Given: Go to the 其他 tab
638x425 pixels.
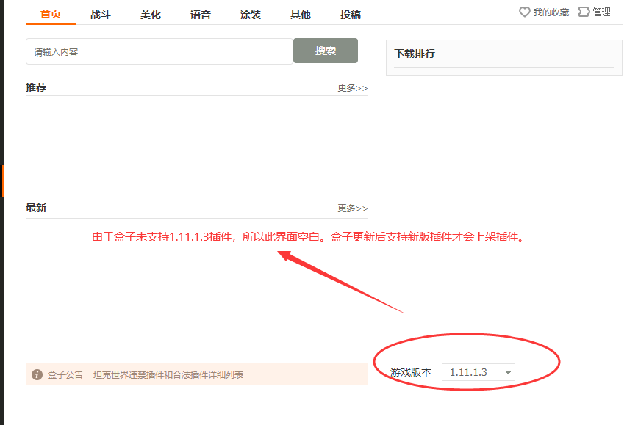Looking at the screenshot, I should pyautogui.click(x=301, y=15).
